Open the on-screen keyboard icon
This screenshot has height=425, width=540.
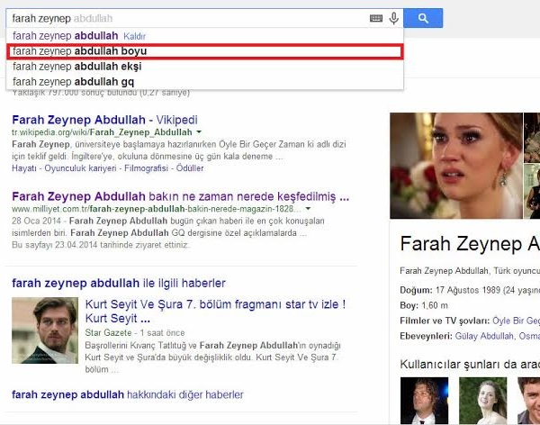coord(376,18)
